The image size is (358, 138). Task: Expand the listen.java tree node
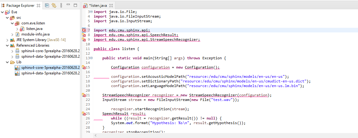click(17, 29)
